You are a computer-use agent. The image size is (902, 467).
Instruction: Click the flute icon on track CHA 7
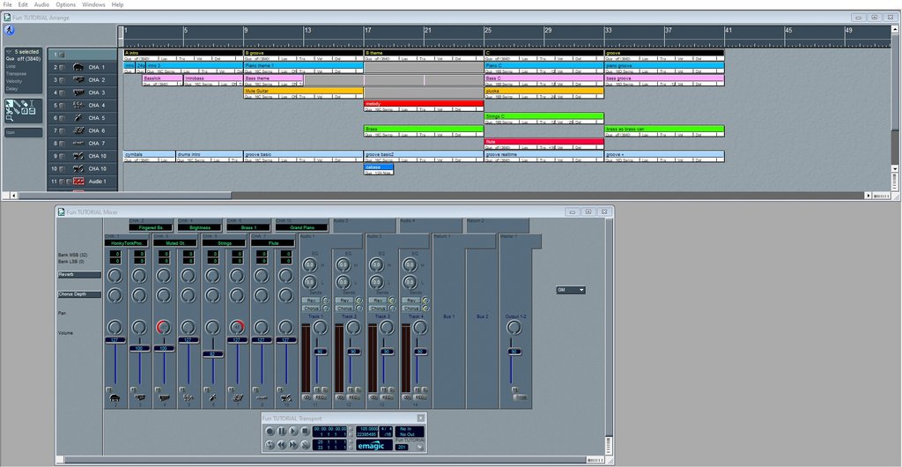78,144
